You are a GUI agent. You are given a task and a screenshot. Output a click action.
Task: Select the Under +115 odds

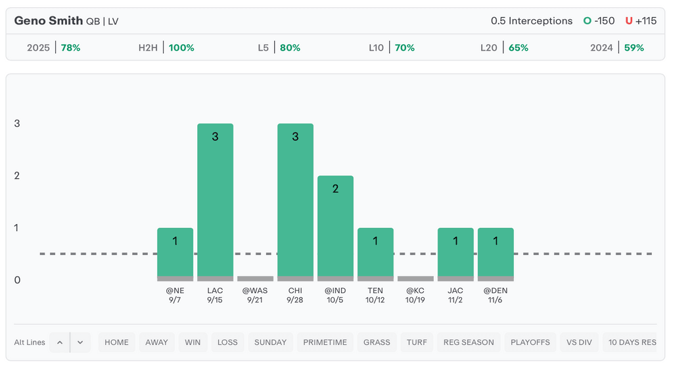[x=641, y=21]
